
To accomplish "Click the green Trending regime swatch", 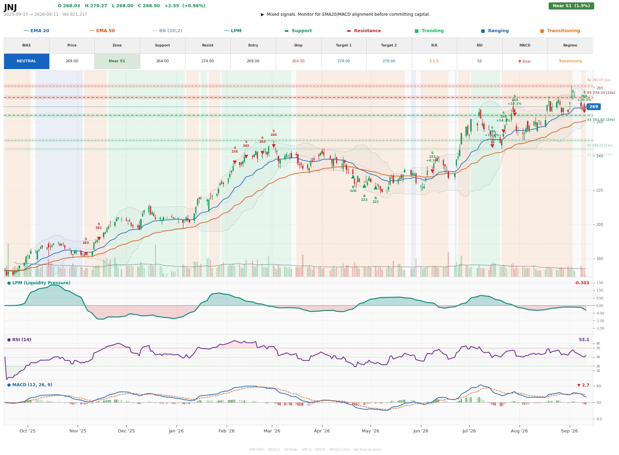I will (x=417, y=31).
